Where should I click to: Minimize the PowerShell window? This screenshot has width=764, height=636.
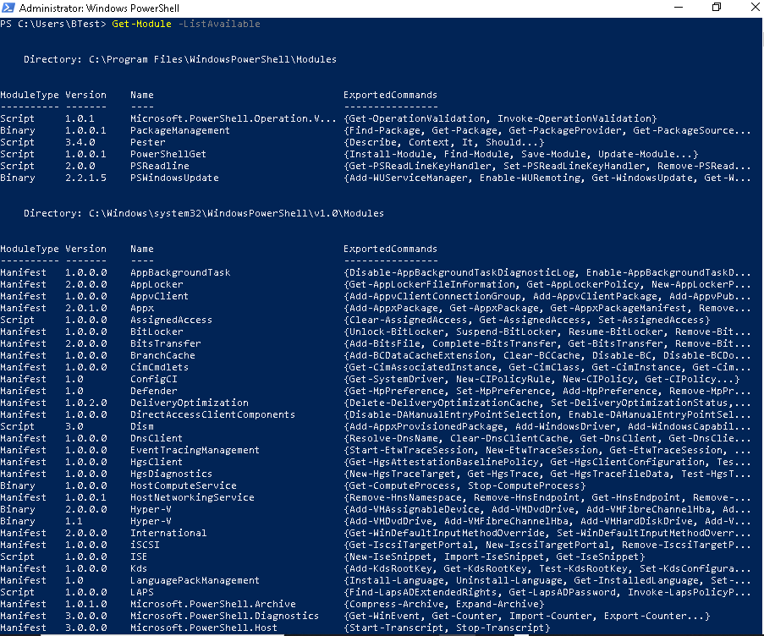pyautogui.click(x=679, y=8)
